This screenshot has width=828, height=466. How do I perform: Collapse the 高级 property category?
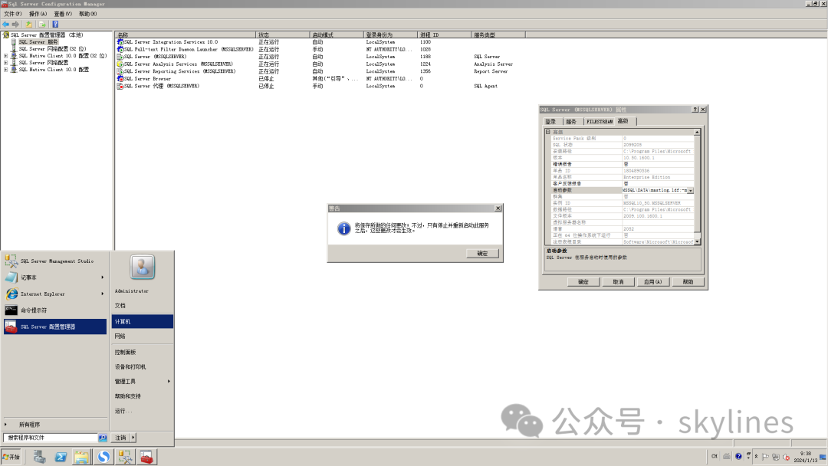pos(548,132)
